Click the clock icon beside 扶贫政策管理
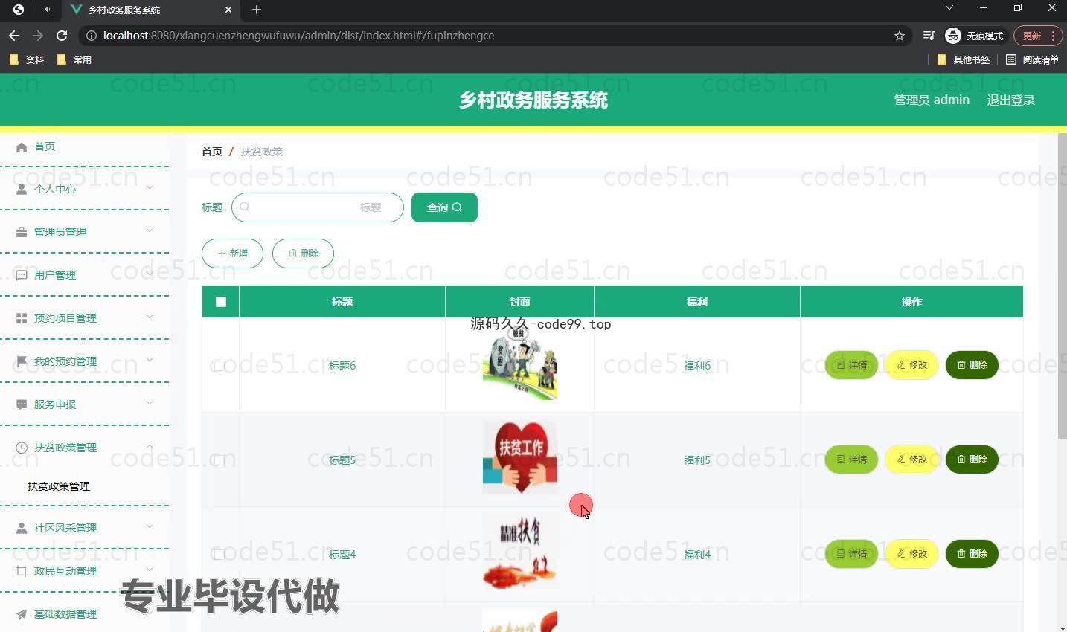 (x=22, y=448)
